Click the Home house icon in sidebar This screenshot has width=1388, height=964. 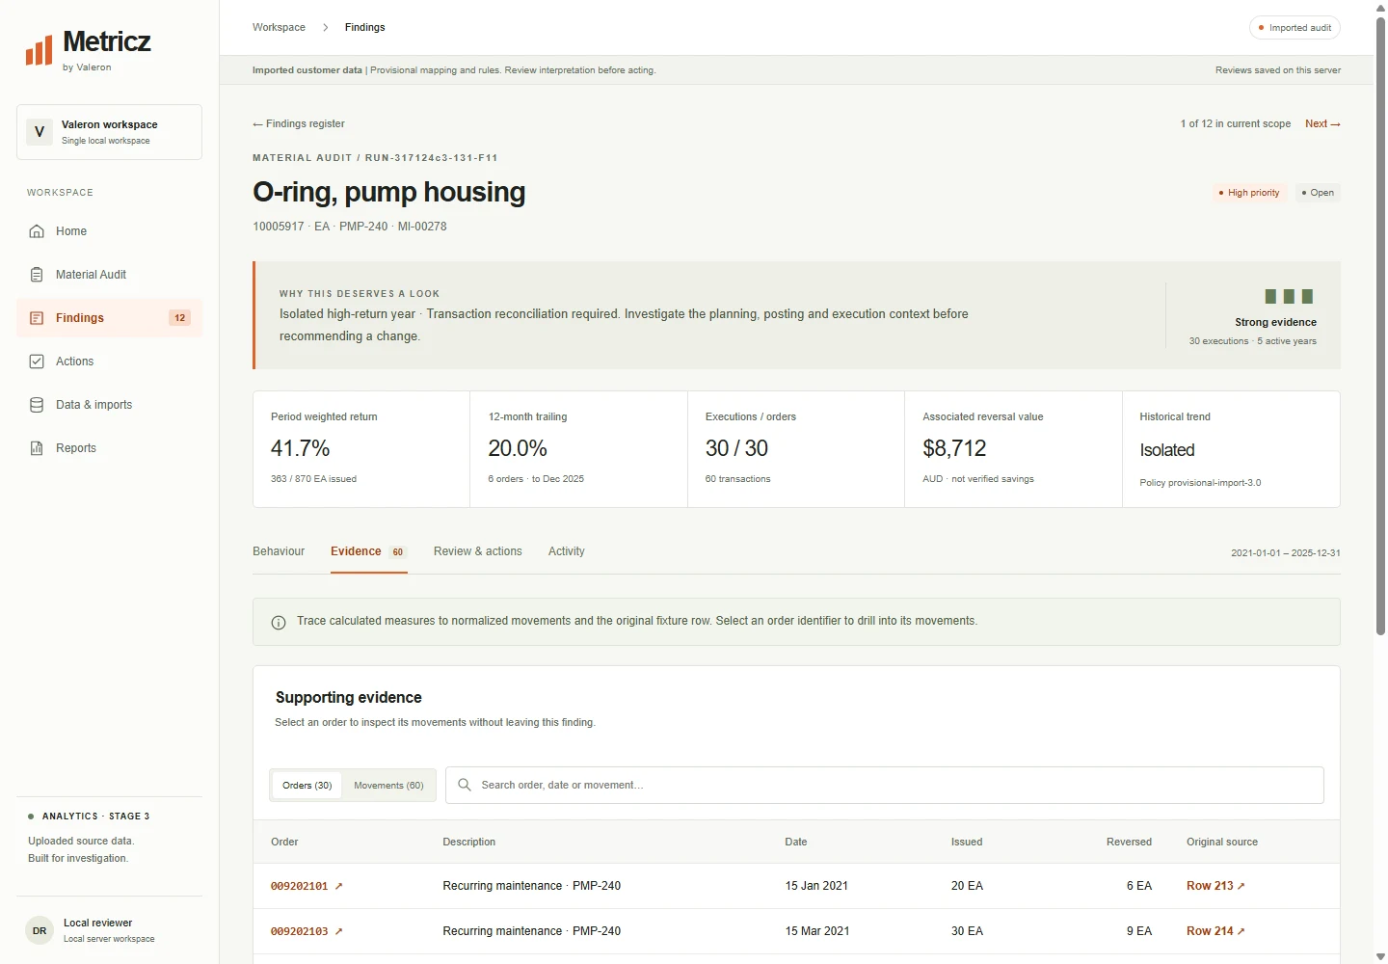pos(37,231)
